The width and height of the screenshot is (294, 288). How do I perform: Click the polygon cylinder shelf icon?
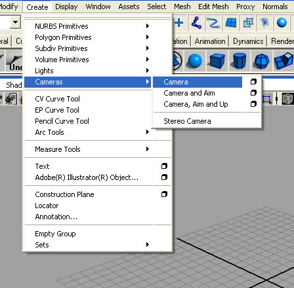(x=240, y=61)
